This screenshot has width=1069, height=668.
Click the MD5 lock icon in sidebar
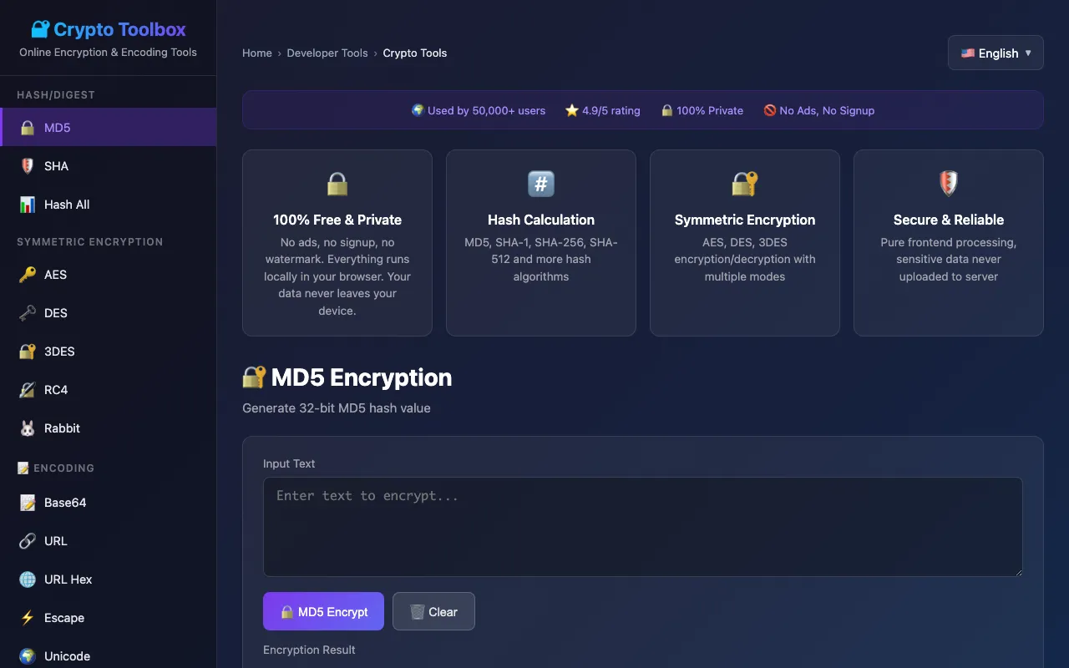(x=28, y=128)
